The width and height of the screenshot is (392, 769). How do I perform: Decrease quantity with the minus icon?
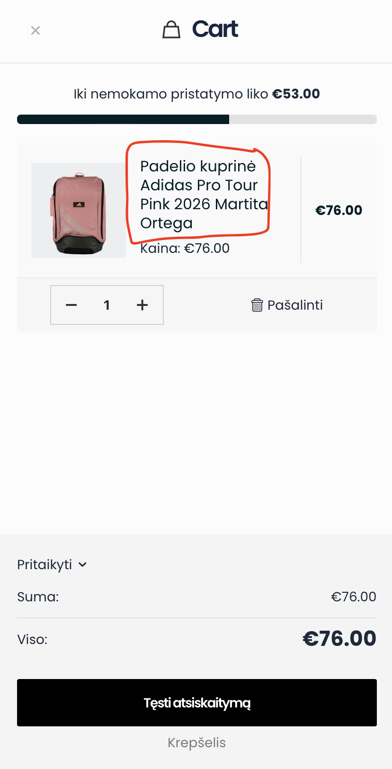tap(71, 305)
